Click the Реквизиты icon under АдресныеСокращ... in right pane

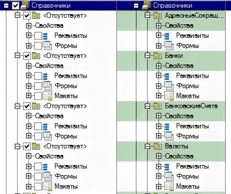point(167,36)
